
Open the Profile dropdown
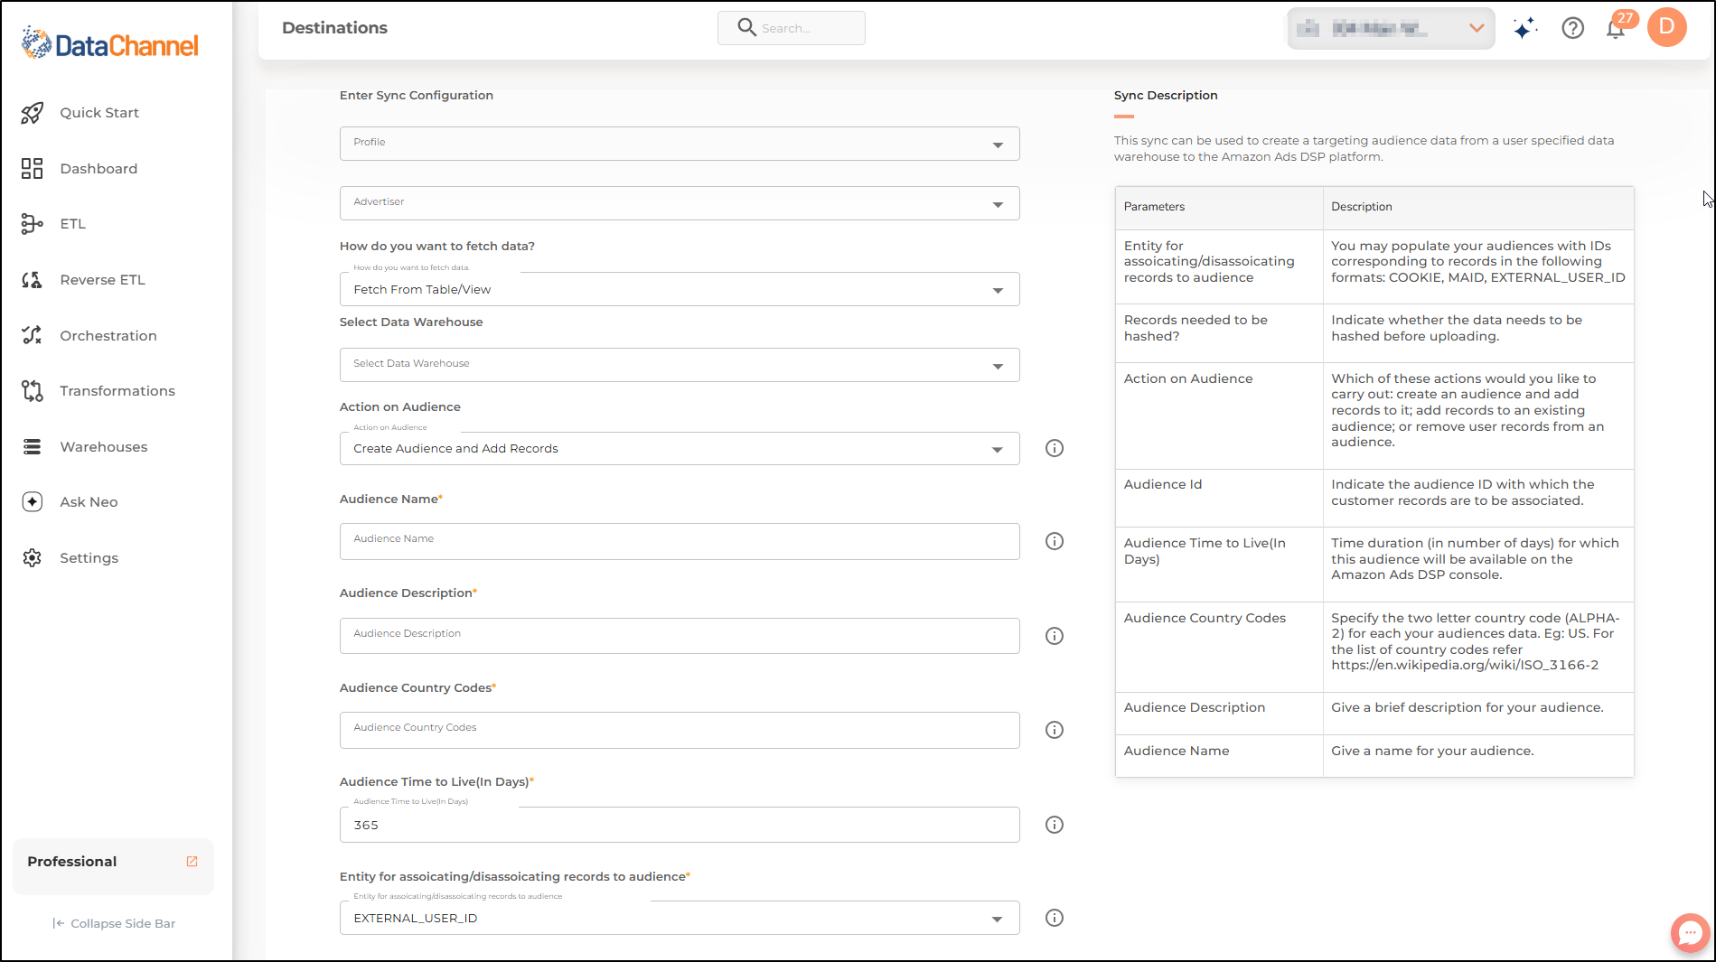(680, 144)
